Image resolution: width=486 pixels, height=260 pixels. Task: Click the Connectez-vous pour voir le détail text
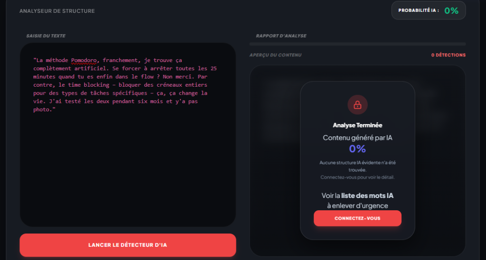click(357, 177)
